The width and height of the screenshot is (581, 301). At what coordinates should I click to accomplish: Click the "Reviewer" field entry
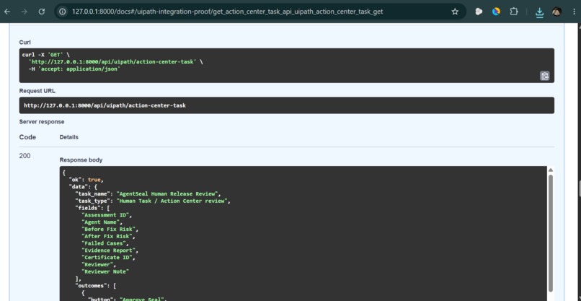(x=99, y=264)
